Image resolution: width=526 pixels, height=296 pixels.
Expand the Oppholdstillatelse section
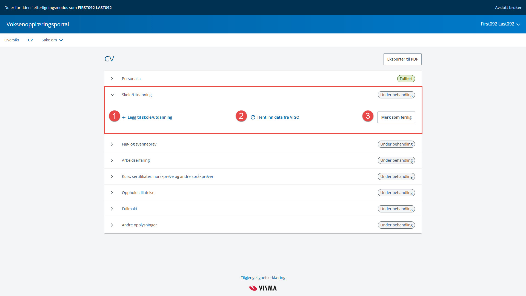pyautogui.click(x=112, y=193)
